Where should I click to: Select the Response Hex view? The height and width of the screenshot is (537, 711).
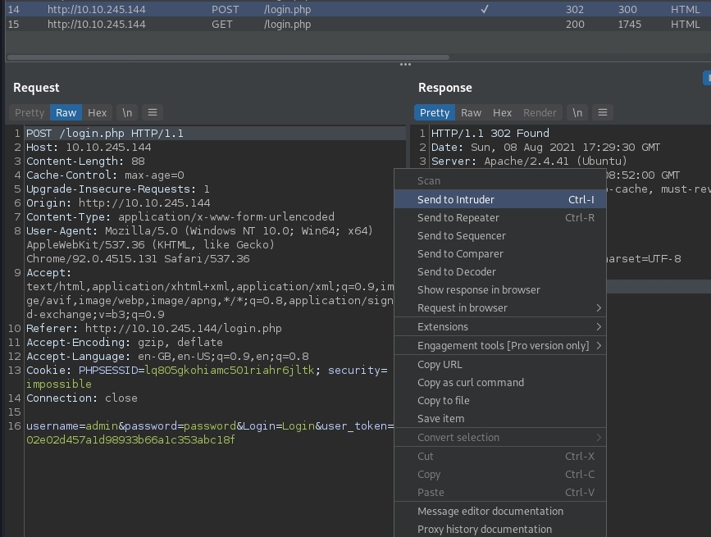[x=503, y=112]
